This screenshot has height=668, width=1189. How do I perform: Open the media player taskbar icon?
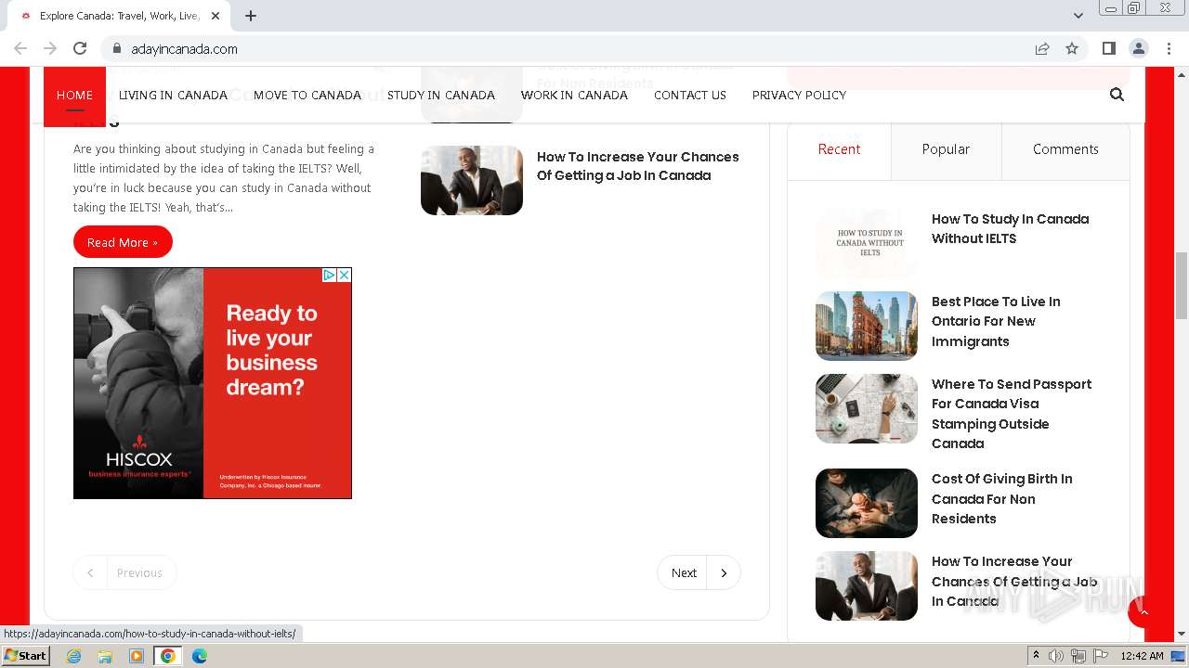[137, 656]
